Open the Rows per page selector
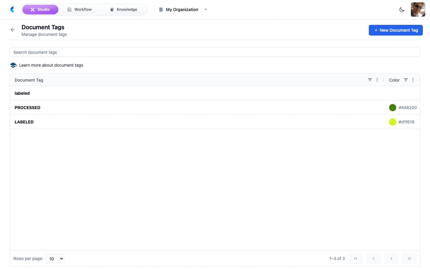 [x=55, y=259]
